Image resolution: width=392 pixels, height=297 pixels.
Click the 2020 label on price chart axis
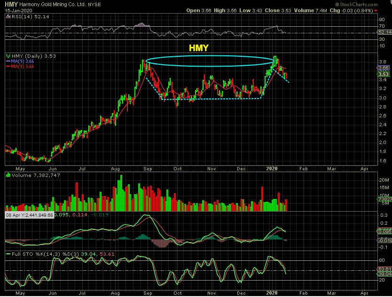pyautogui.click(x=272, y=169)
